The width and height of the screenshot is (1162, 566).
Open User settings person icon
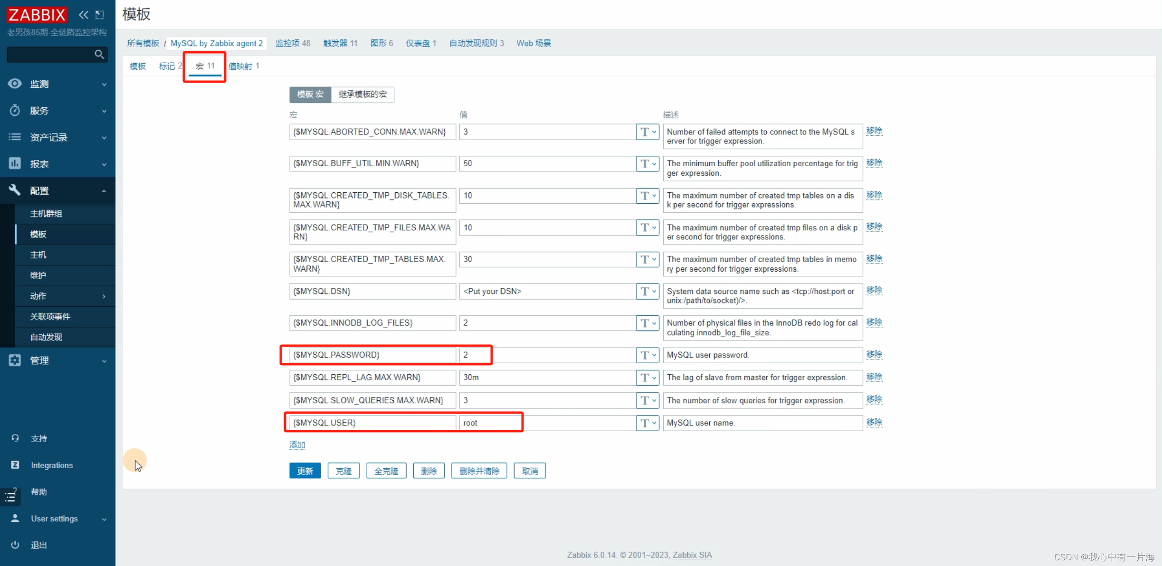click(15, 518)
